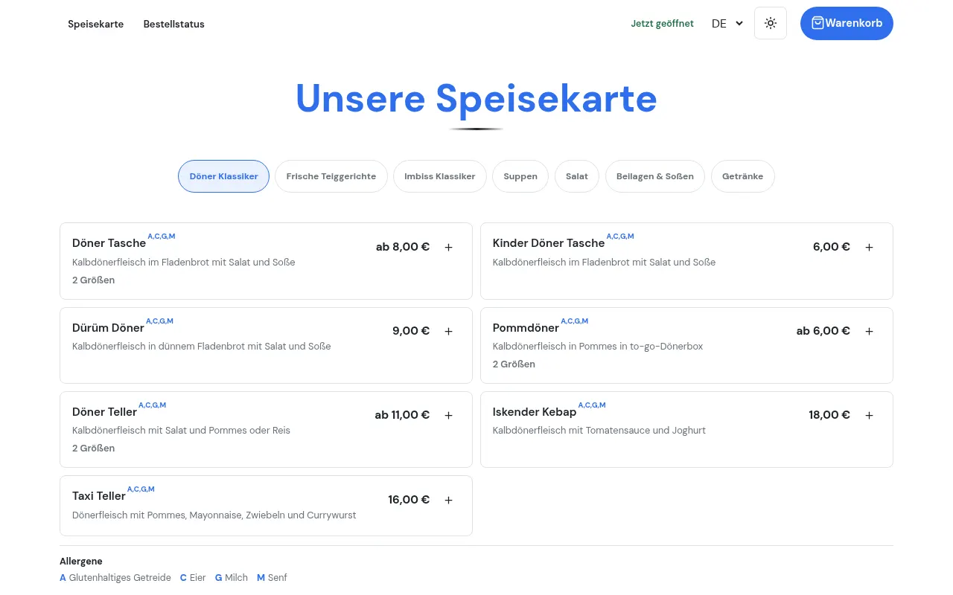This screenshot has width=953, height=595.
Task: Click plus icon next to Döner Teller
Action: click(448, 415)
